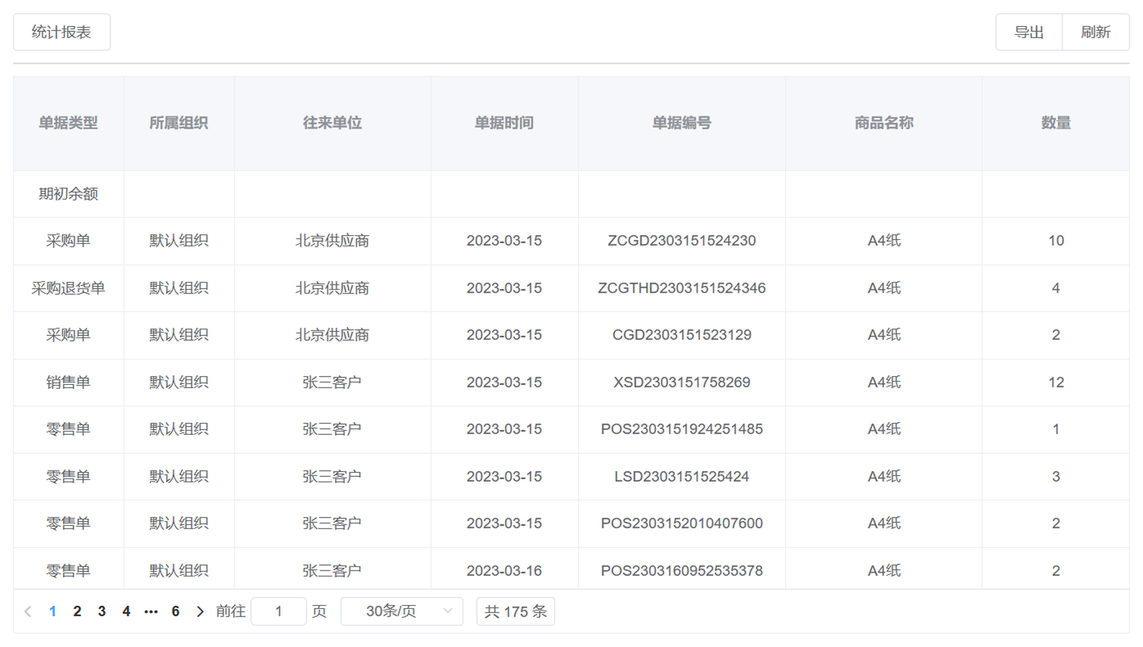
Task: Click previous page arrow
Action: [28, 612]
